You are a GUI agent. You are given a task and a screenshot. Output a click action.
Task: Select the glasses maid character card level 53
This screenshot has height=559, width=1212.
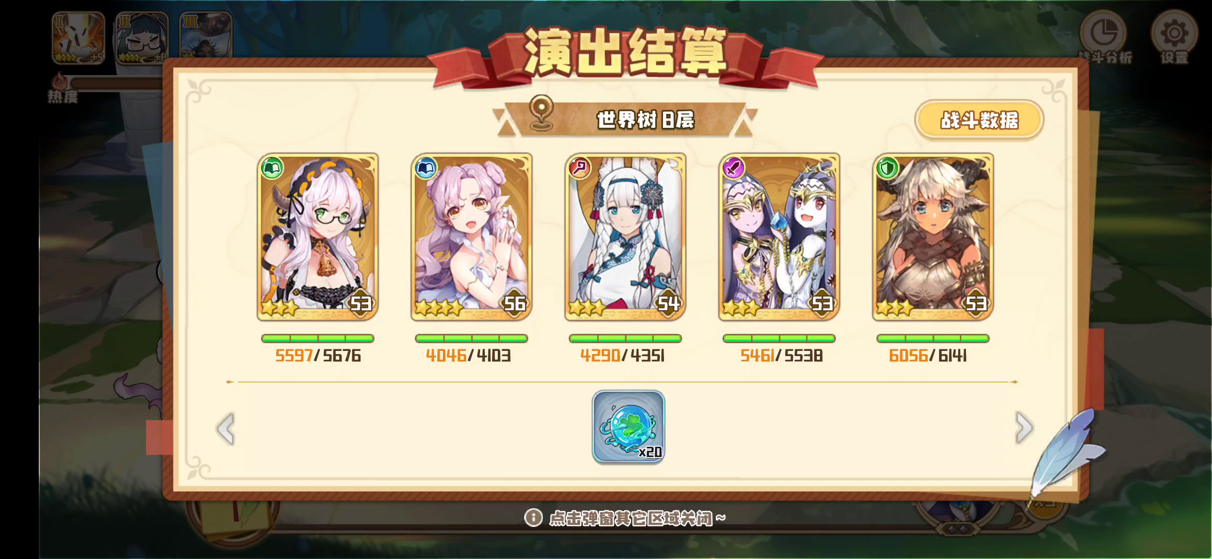[x=318, y=237]
